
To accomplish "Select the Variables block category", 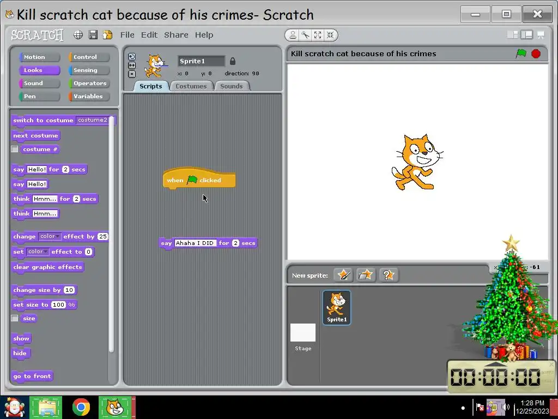I will 89,97.
